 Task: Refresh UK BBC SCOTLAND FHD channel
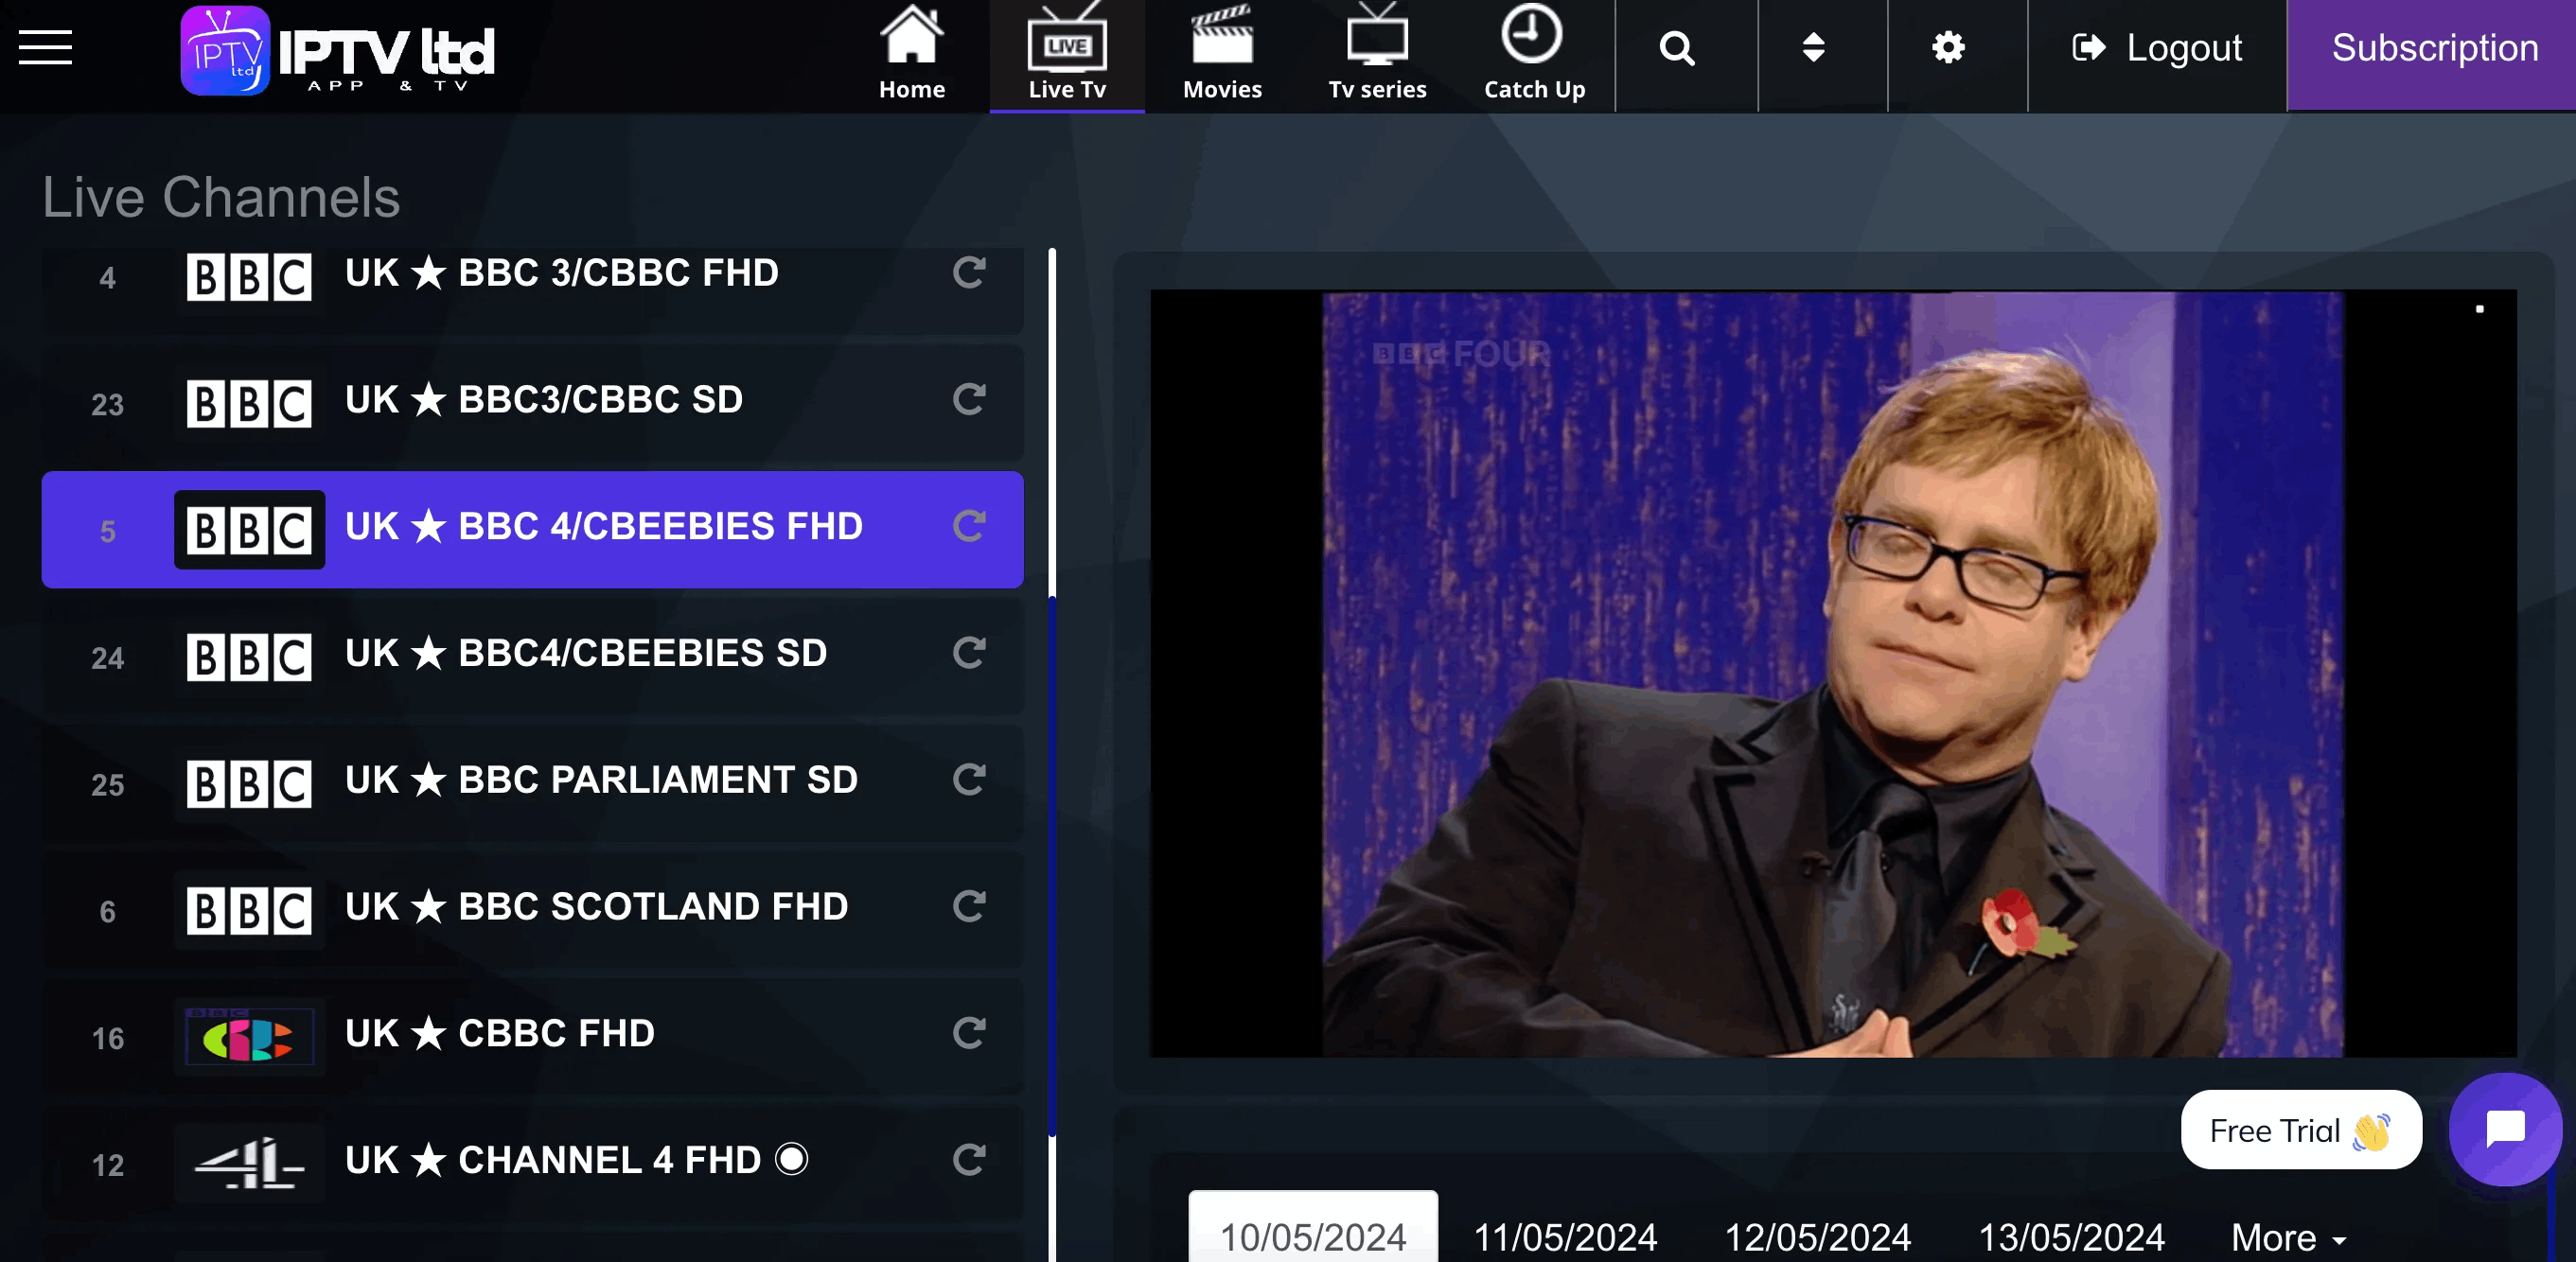coord(969,907)
